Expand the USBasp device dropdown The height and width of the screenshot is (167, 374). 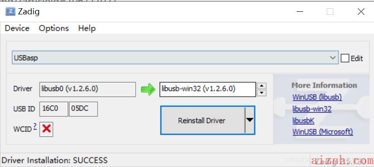(332, 58)
